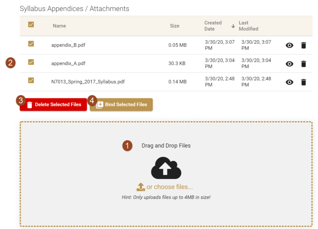Toggle sort arrow next to Created Date
318x229 pixels.
point(233,26)
